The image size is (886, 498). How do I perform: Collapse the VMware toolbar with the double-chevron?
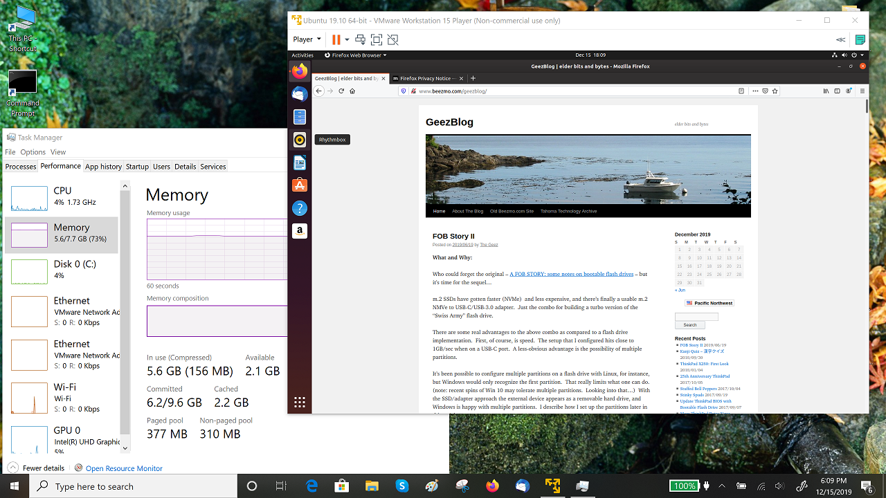coord(840,39)
